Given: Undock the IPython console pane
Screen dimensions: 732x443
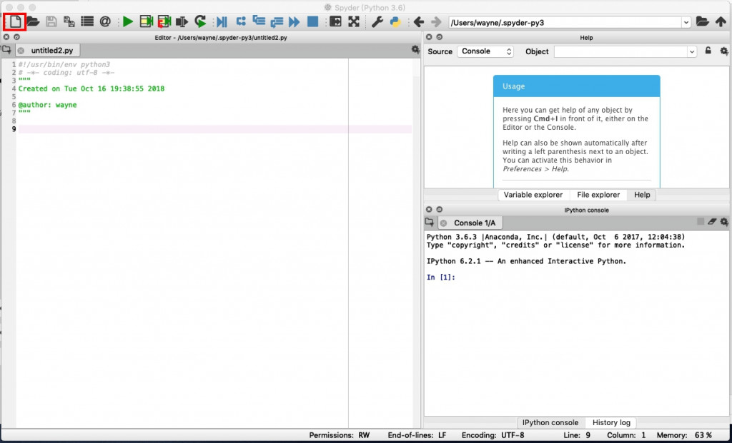Looking at the screenshot, I should tap(440, 210).
